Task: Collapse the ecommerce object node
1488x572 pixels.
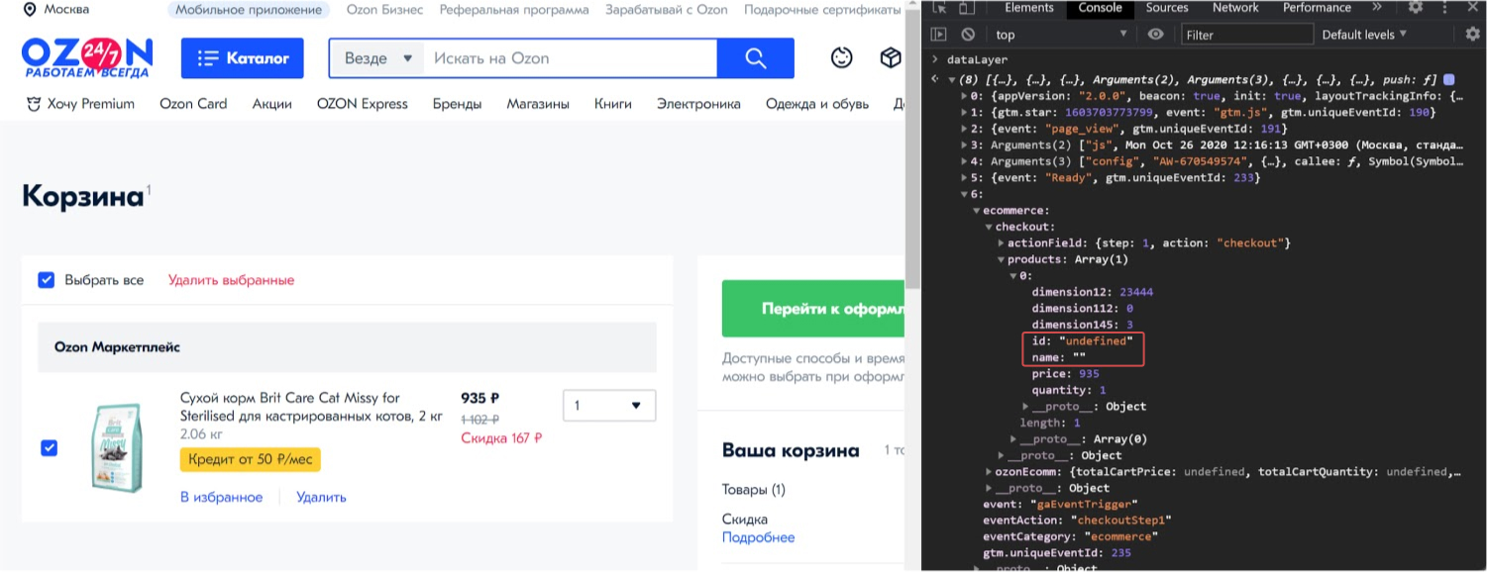Action: [x=977, y=211]
